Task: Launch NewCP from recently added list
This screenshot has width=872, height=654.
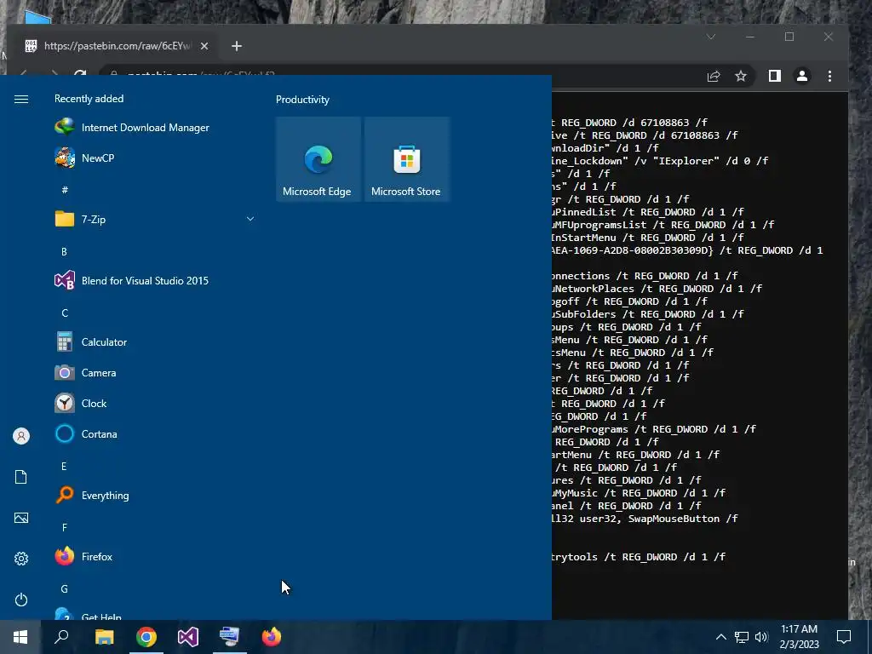Action: [156, 158]
